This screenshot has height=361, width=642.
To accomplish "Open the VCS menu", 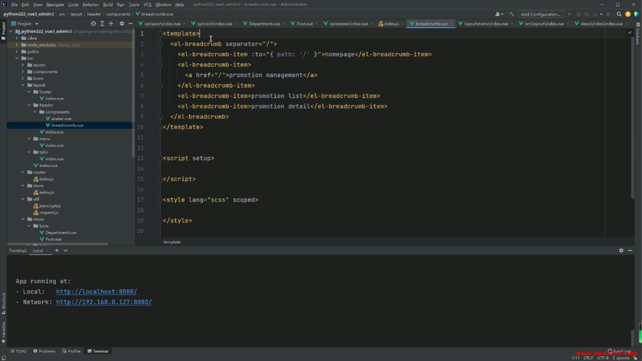I will [x=147, y=4].
